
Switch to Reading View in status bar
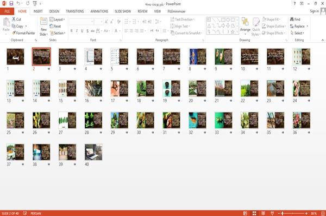pyautogui.click(x=263, y=213)
